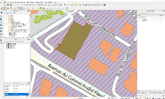Screen dimensions: 165x99
Task: Click the red vertex at the olive polygon's bottom corner
Action: point(73,60)
